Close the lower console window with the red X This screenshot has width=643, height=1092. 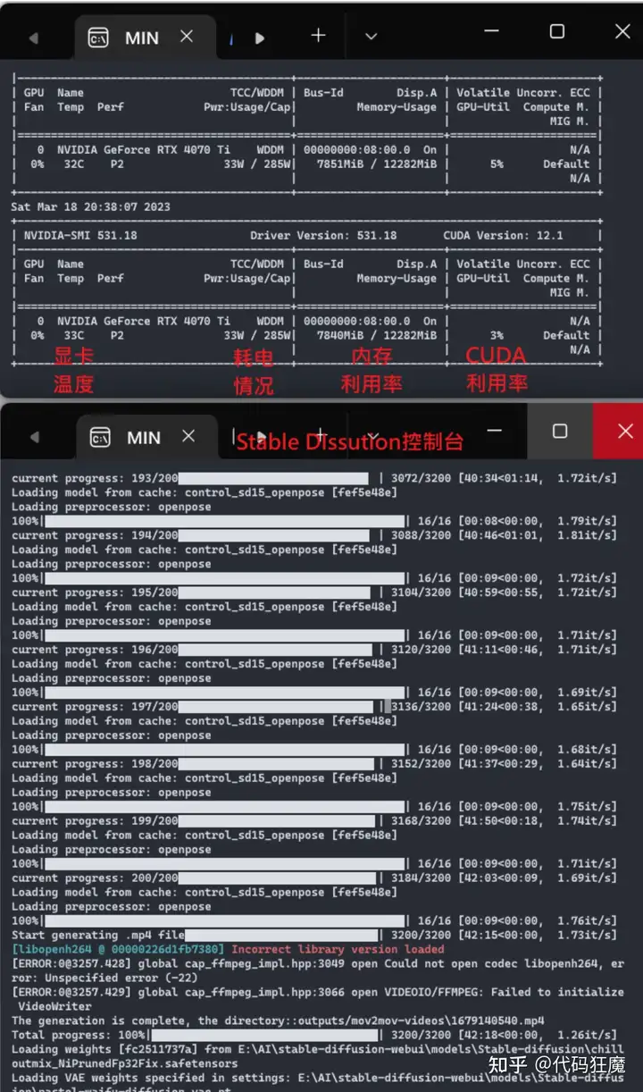624,431
